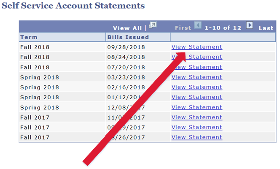Image resolution: width=280 pixels, height=169 pixels.
Task: Click the next page arrow icon
Action: coord(250,26)
